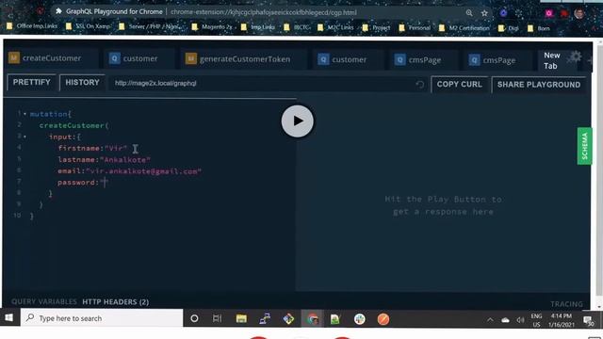The width and height of the screenshot is (603, 339).
Task: Show hidden system tray icons
Action: pos(490,320)
